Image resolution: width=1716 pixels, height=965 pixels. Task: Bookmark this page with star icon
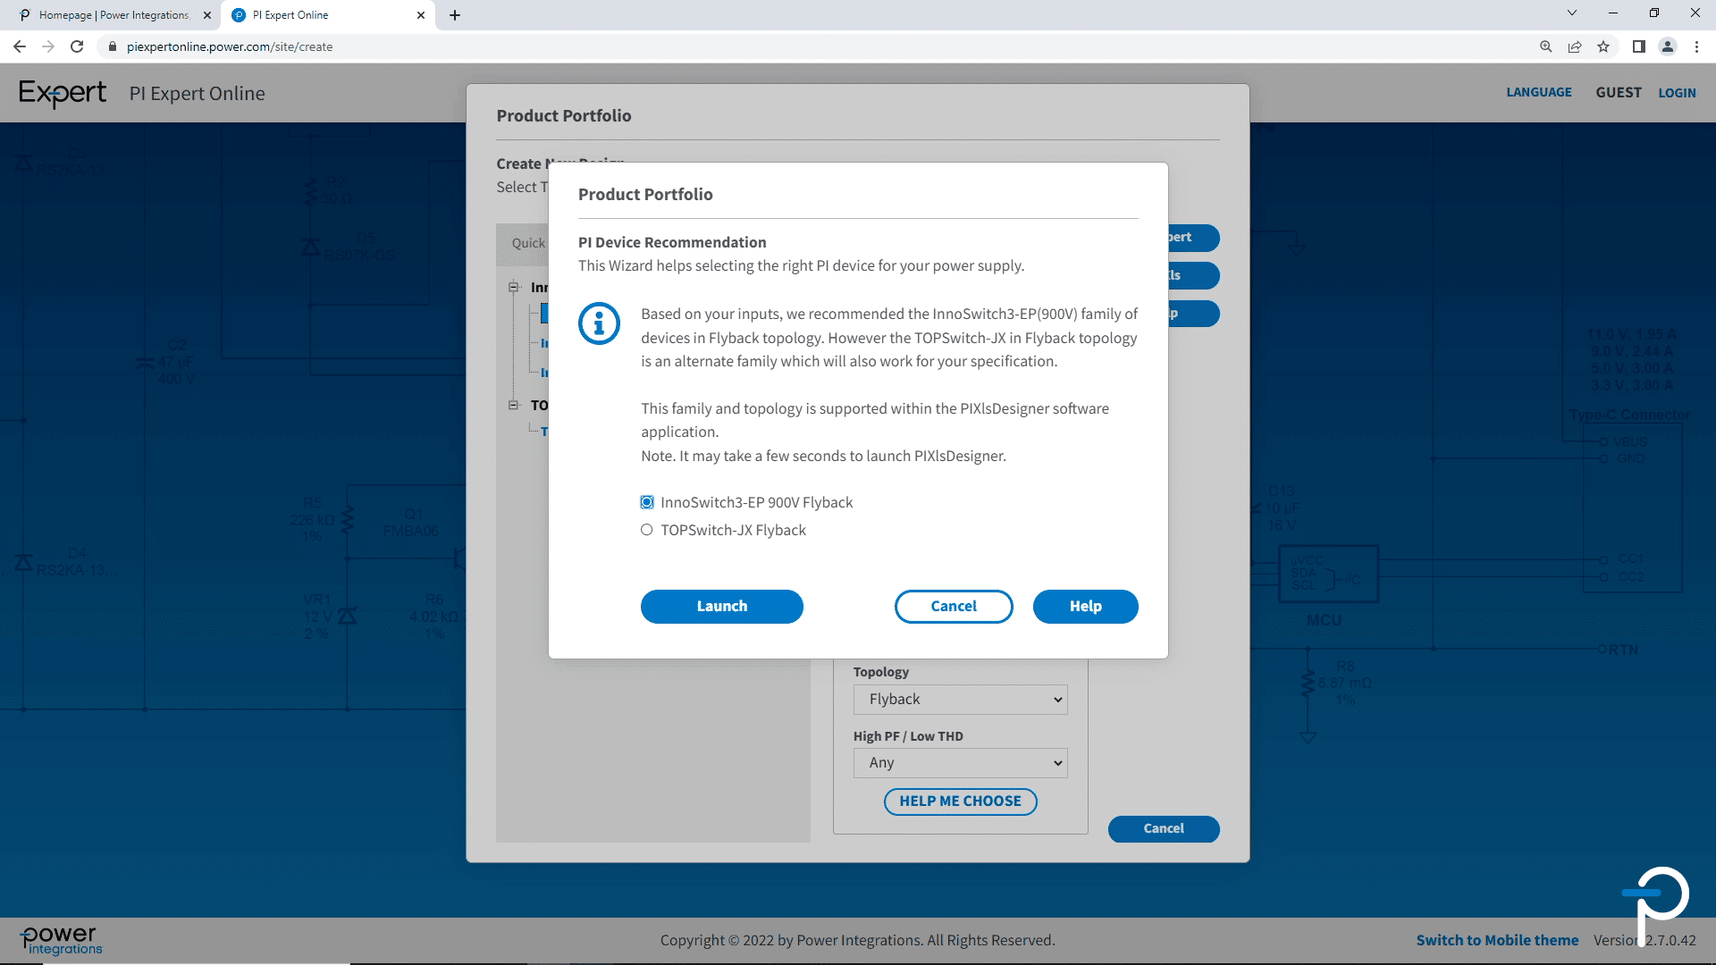[1603, 46]
